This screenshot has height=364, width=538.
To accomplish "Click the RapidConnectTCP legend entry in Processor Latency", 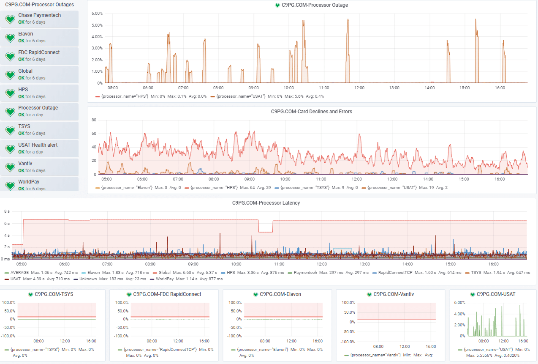I will (x=395, y=273).
